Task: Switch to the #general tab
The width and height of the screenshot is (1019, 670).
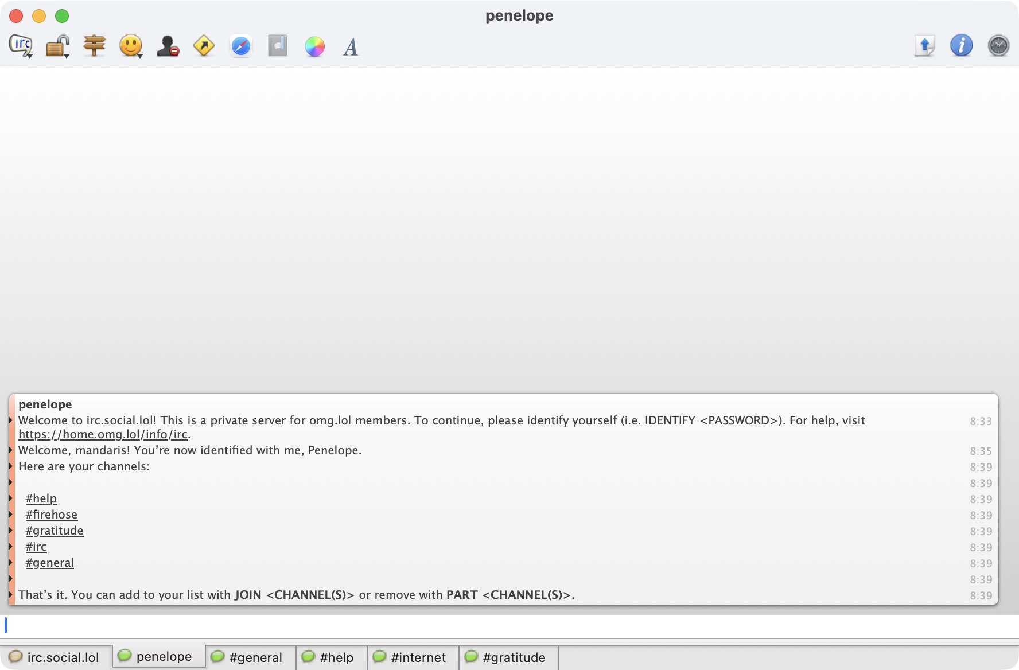Action: [x=251, y=657]
